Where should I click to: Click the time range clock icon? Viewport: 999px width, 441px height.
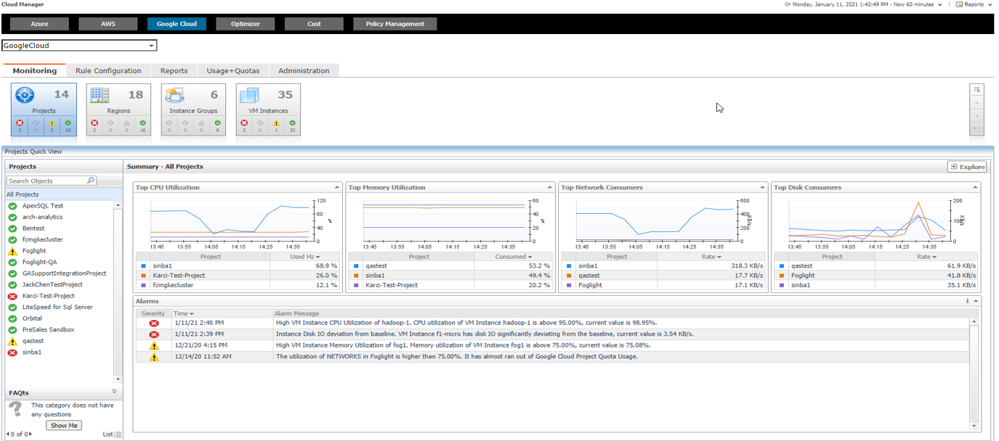(x=788, y=4)
